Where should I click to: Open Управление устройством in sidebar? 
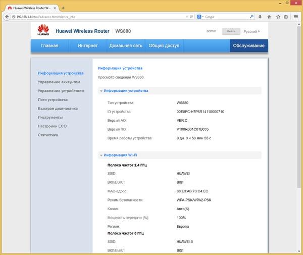point(61,91)
